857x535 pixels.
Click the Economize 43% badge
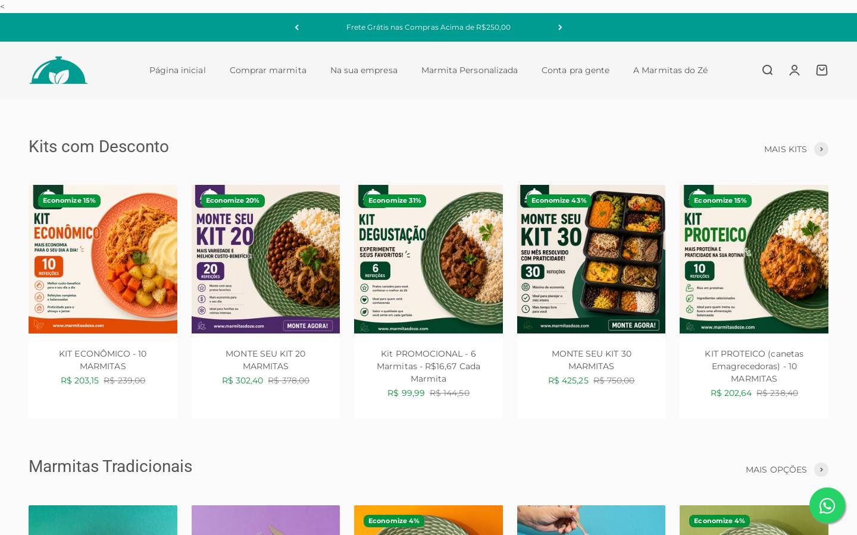pos(559,201)
